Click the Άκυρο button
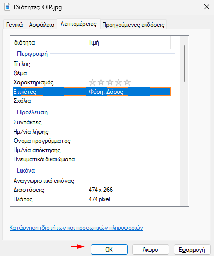This screenshot has width=214, height=256. (x=151, y=250)
